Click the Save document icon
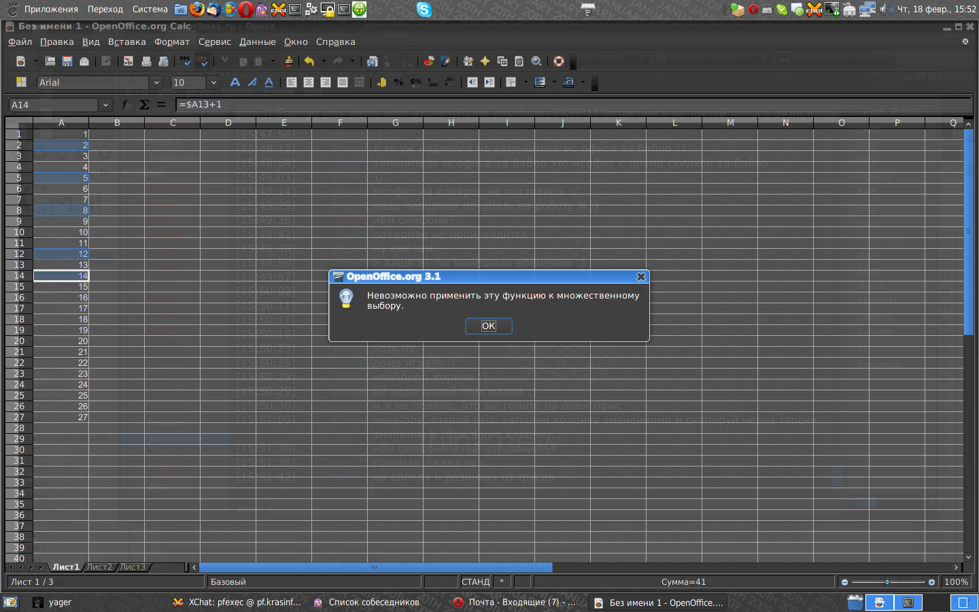 (x=67, y=61)
